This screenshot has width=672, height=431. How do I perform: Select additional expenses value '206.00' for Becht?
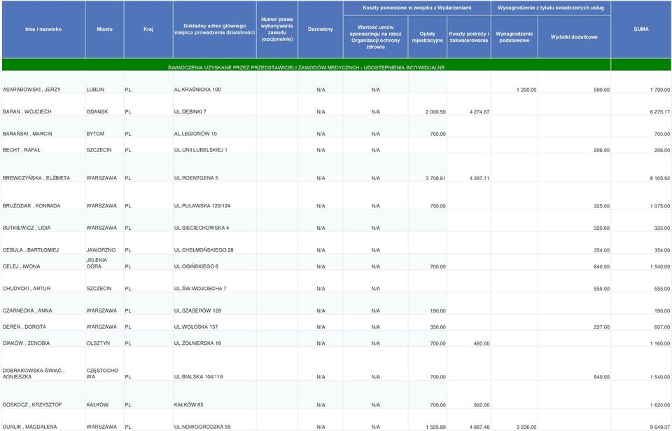602,151
